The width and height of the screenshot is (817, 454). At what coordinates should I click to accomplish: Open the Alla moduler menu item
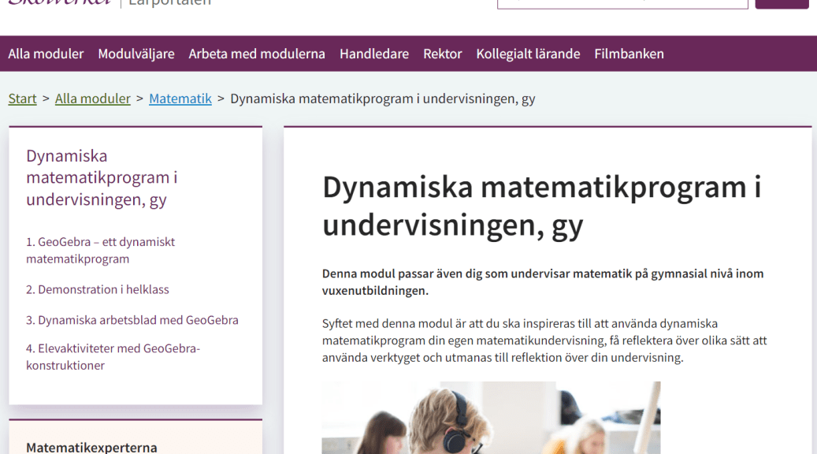click(46, 54)
